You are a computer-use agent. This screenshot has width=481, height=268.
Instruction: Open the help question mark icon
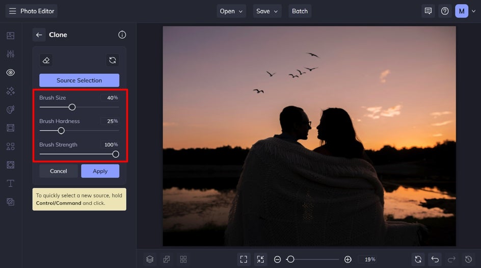click(x=445, y=11)
